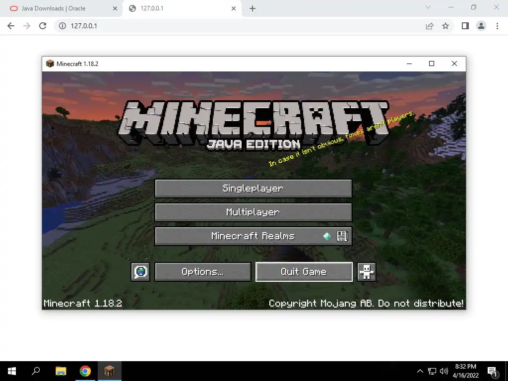Share this page icon

(x=430, y=26)
